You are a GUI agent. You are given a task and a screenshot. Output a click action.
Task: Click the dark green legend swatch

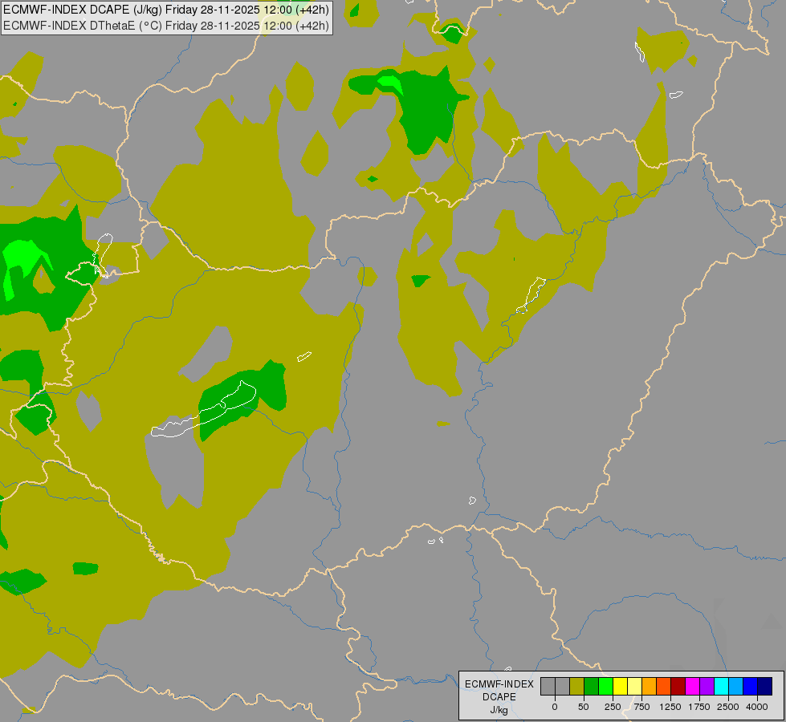point(592,686)
